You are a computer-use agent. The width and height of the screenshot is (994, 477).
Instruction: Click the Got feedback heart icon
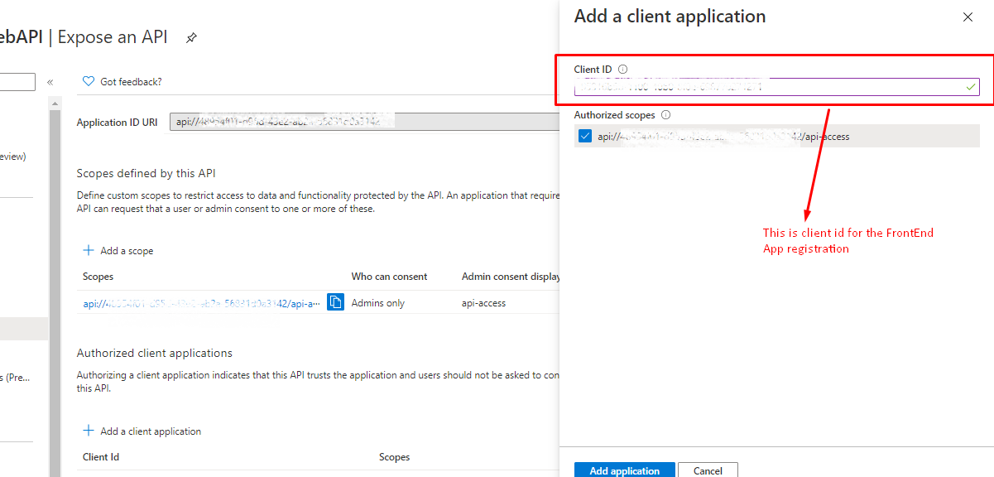point(89,82)
